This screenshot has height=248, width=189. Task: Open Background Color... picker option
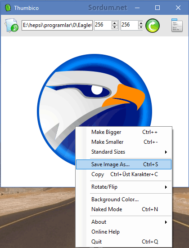124,199
